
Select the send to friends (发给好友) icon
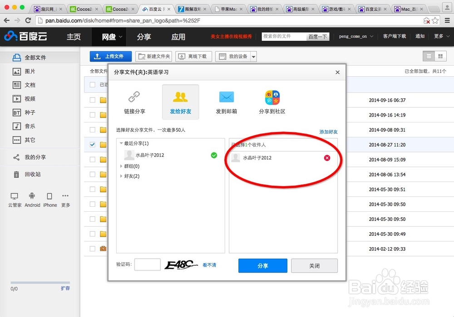pyautogui.click(x=180, y=97)
